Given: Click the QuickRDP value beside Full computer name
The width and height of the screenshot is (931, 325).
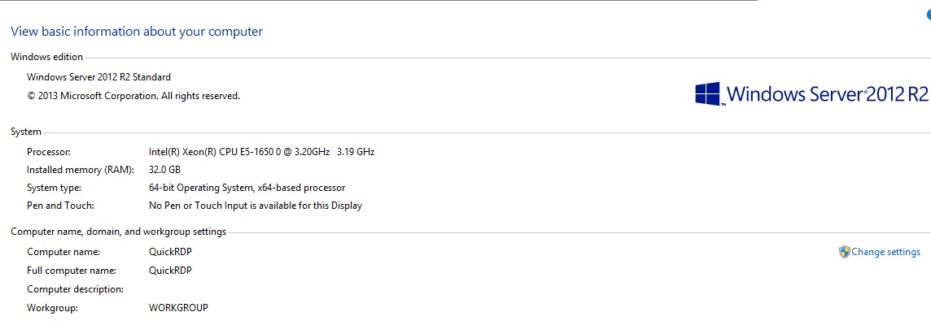Looking at the screenshot, I should 170,271.
